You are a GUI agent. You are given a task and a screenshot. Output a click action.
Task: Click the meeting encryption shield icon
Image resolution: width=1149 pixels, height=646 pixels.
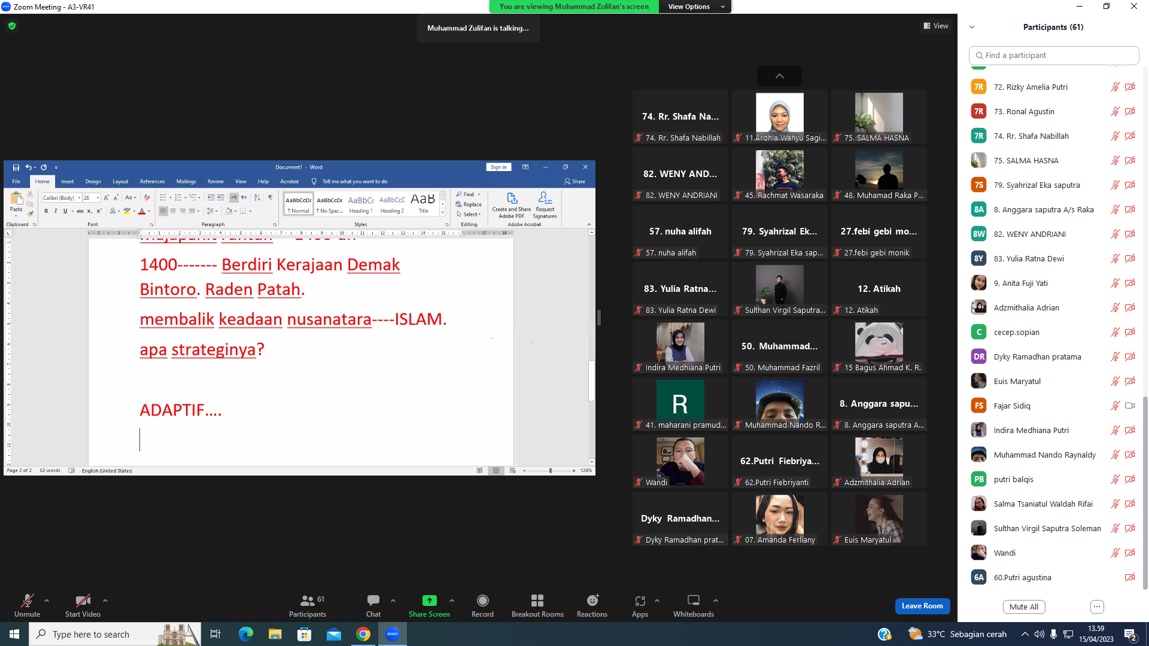tap(12, 26)
